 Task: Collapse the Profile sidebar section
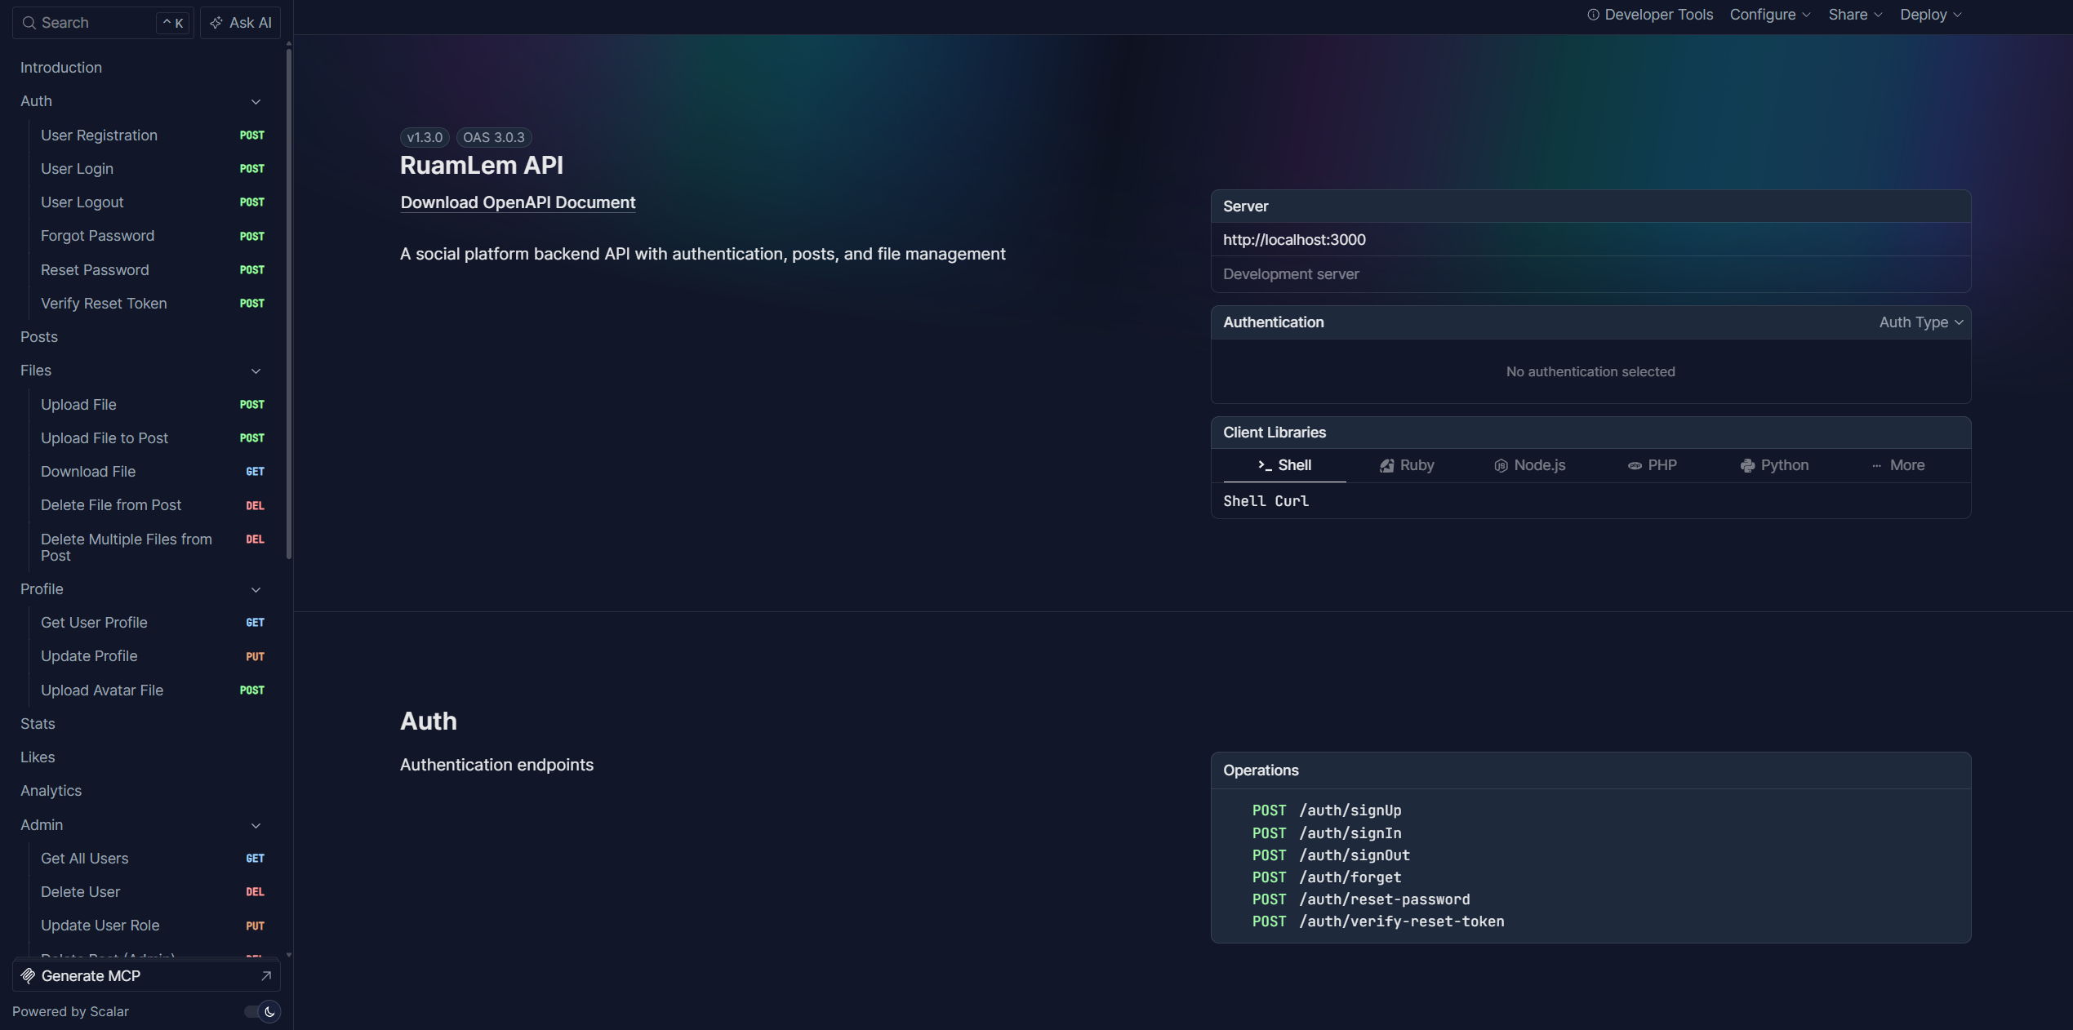256,590
